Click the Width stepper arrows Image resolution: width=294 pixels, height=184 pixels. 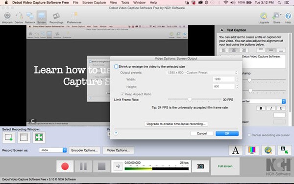pyautogui.click(x=237, y=79)
